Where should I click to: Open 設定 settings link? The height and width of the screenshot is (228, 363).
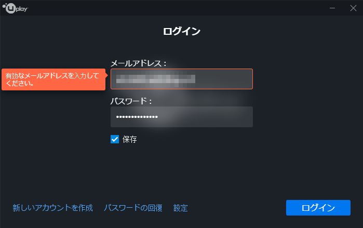tap(181, 208)
